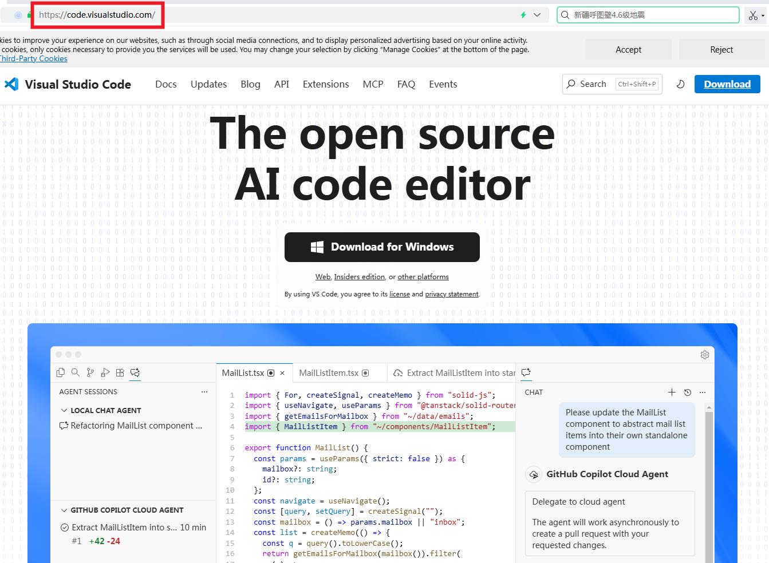The width and height of the screenshot is (769, 563).
Task: Click the unsaved marker icon on MailListItem.tsx tab
Action: tap(365, 373)
